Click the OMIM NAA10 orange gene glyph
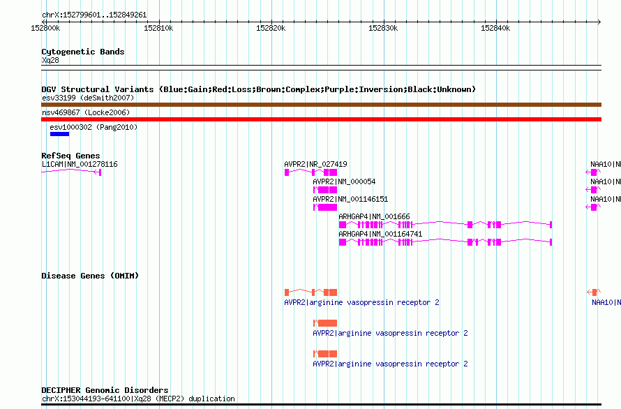Image resolution: width=621 pixels, height=409 pixels. pyautogui.click(x=594, y=292)
